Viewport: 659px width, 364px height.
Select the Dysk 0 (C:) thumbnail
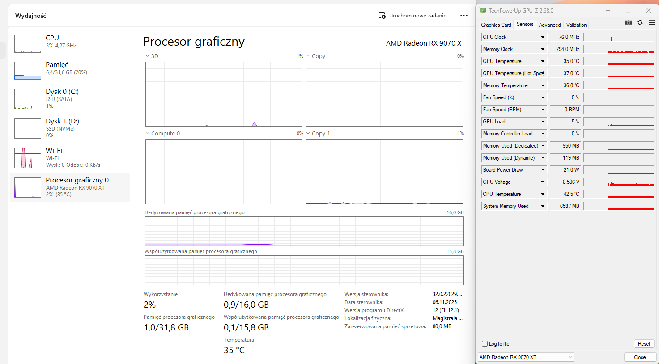[28, 99]
